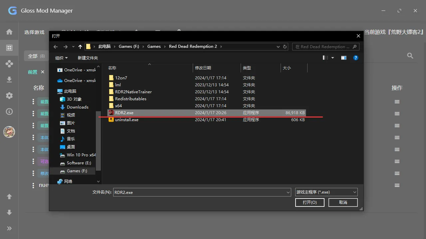
Task: Open the view options dropdown arrow
Action: 332,58
